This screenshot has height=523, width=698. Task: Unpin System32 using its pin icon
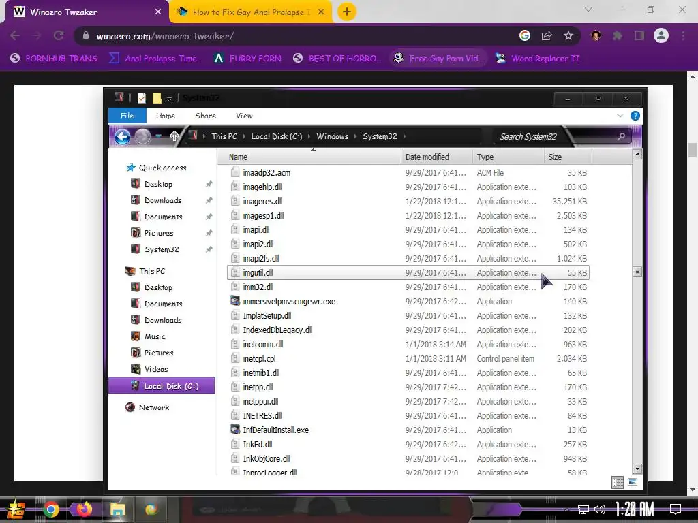[209, 249]
